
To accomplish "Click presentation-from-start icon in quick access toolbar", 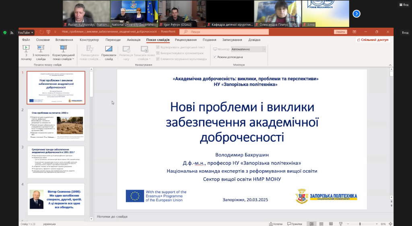I will coord(48,32).
